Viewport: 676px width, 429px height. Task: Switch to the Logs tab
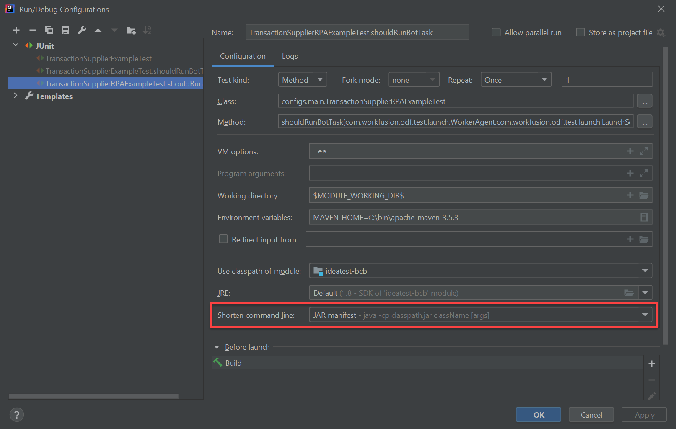point(290,56)
